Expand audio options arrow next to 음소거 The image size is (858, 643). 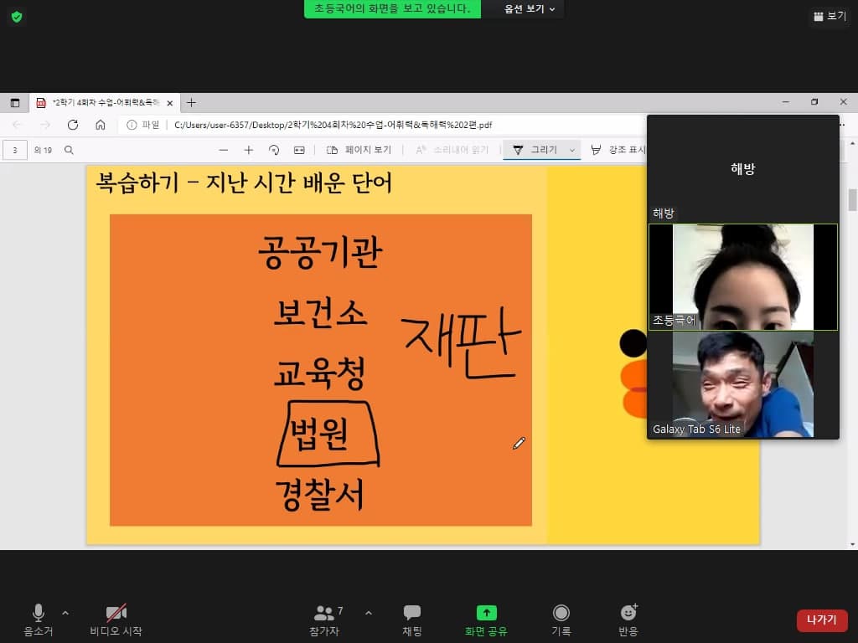coord(65,613)
